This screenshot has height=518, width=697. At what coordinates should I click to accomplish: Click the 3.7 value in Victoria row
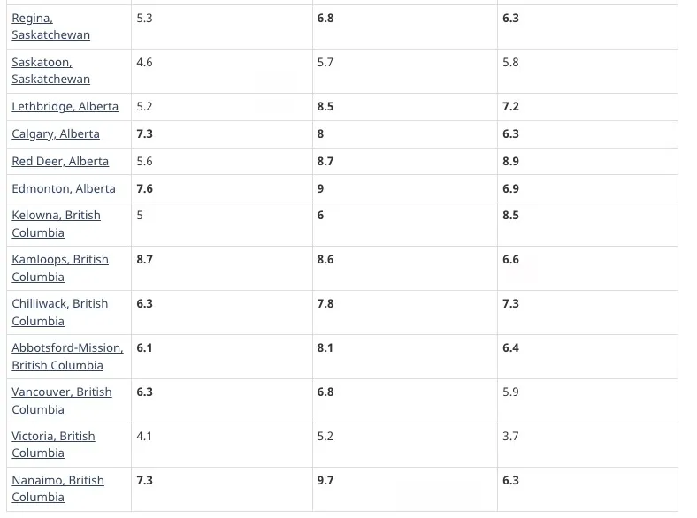coord(510,437)
